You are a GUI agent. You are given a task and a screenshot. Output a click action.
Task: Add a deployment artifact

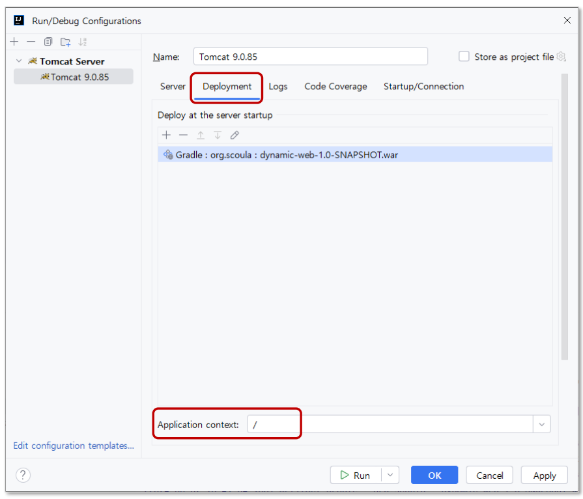pyautogui.click(x=167, y=135)
